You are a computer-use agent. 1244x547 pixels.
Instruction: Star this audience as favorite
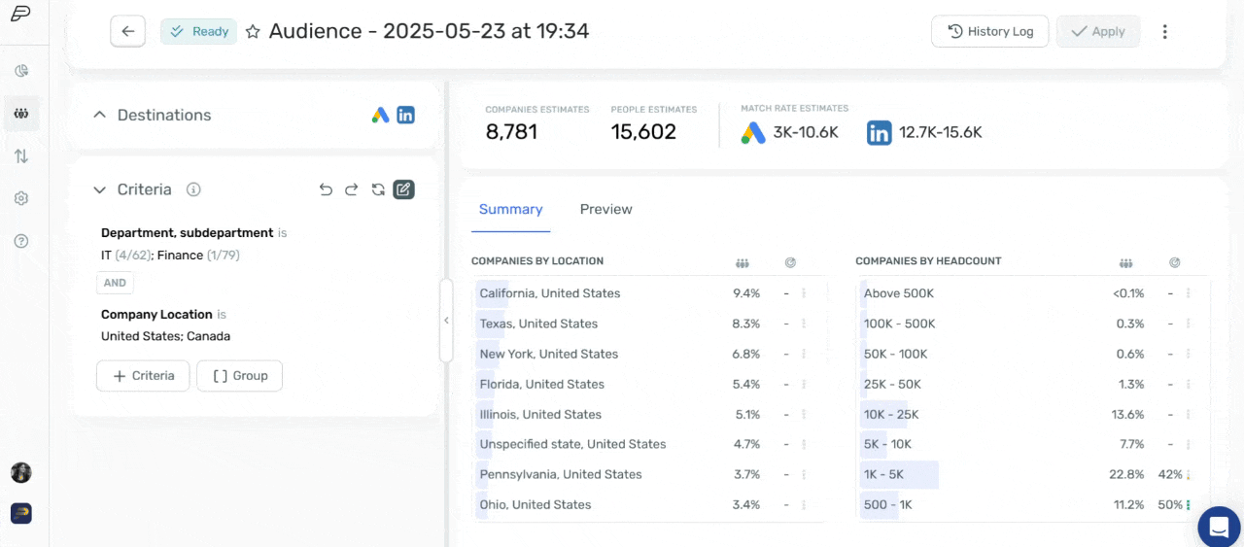tap(253, 31)
